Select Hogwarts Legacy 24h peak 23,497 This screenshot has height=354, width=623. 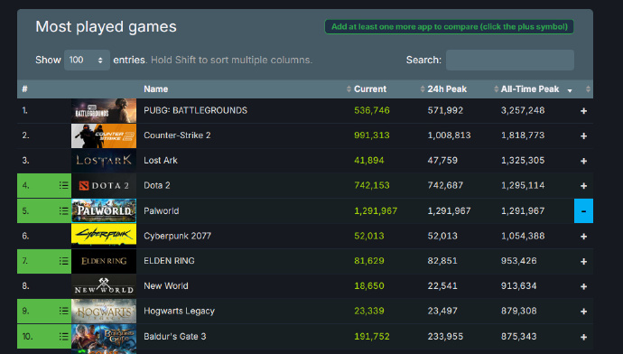coord(442,311)
